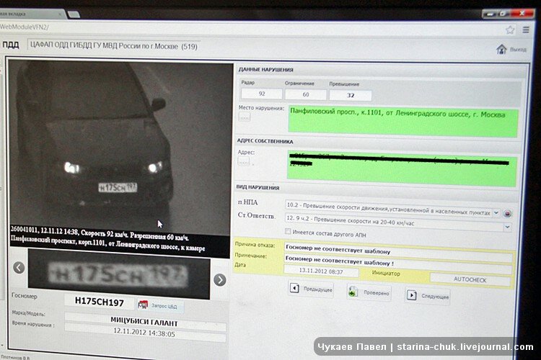Tick 'Имеется состав другого АПН' checkbox
Image resolution: width=541 pixels, height=360 pixels.
click(x=289, y=231)
